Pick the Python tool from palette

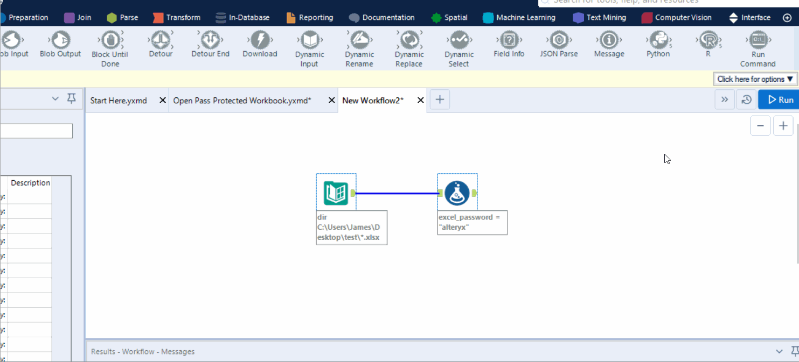tap(658, 40)
